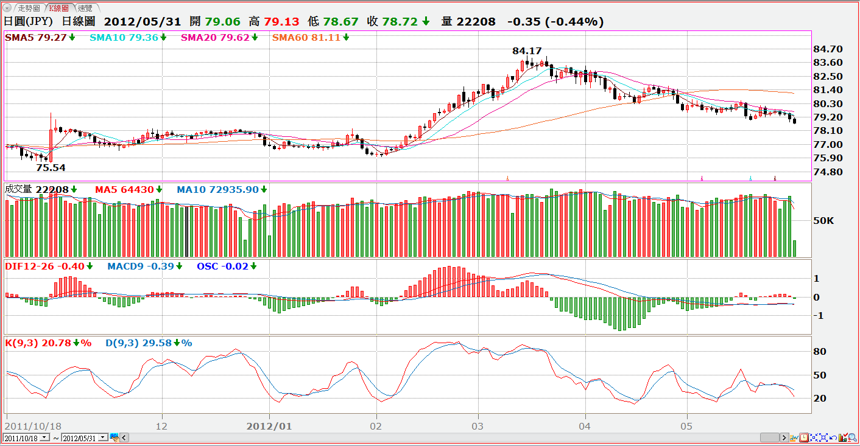Image resolution: width=860 pixels, height=446 pixels.
Task: Select the K線圖 tab
Action: pyautogui.click(x=60, y=9)
